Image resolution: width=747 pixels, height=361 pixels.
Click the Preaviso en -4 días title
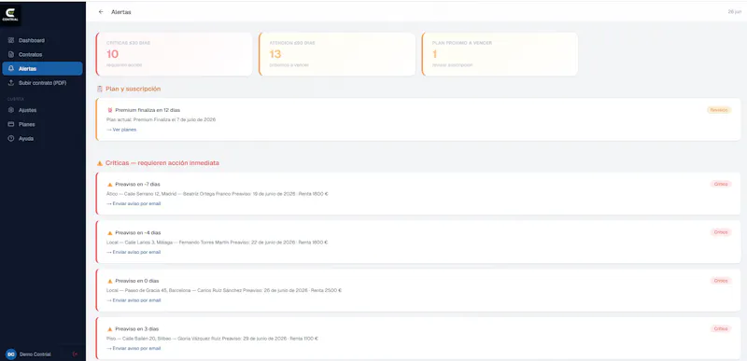[x=137, y=233]
